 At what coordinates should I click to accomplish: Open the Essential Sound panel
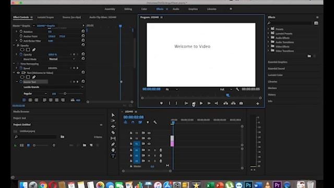point(276,68)
